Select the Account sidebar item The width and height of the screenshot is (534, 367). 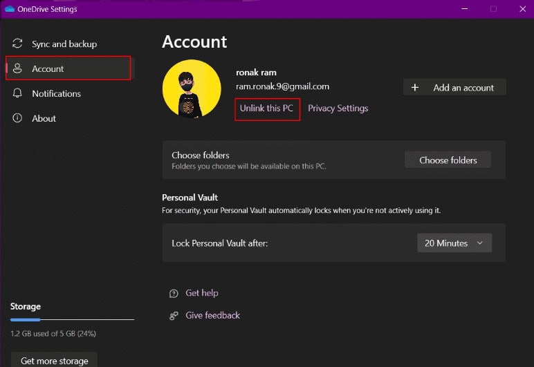[70, 68]
